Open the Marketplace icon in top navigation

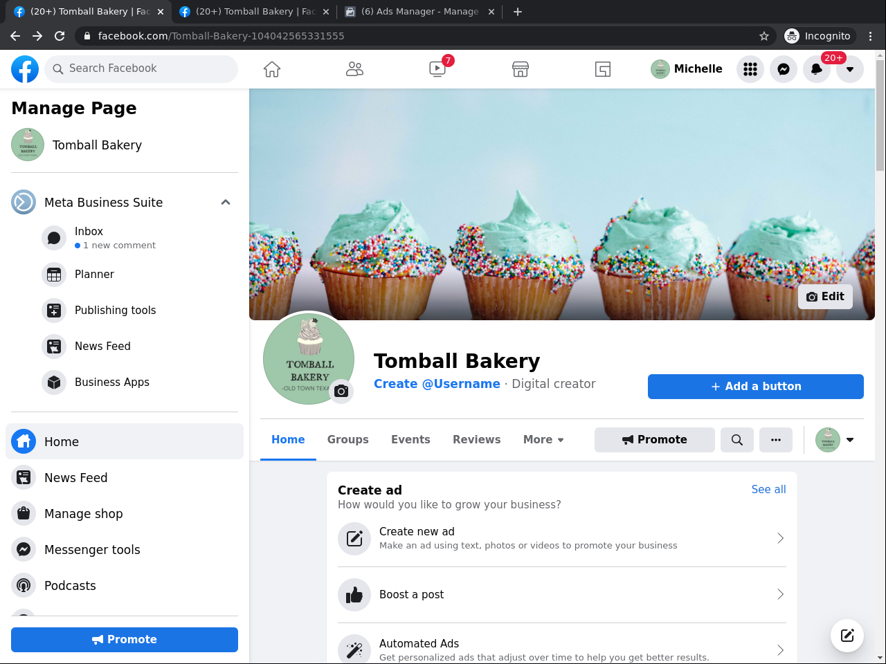click(x=521, y=69)
